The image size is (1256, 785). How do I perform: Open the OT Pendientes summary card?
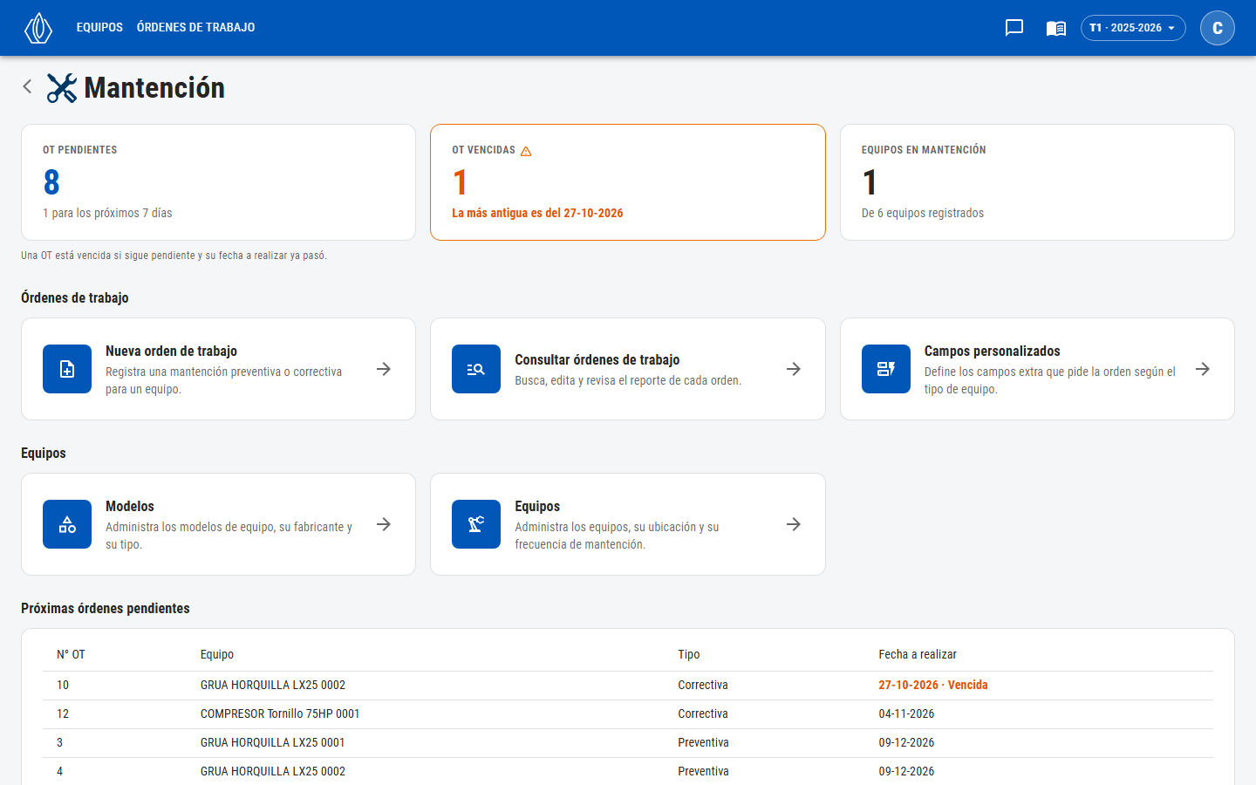(218, 182)
